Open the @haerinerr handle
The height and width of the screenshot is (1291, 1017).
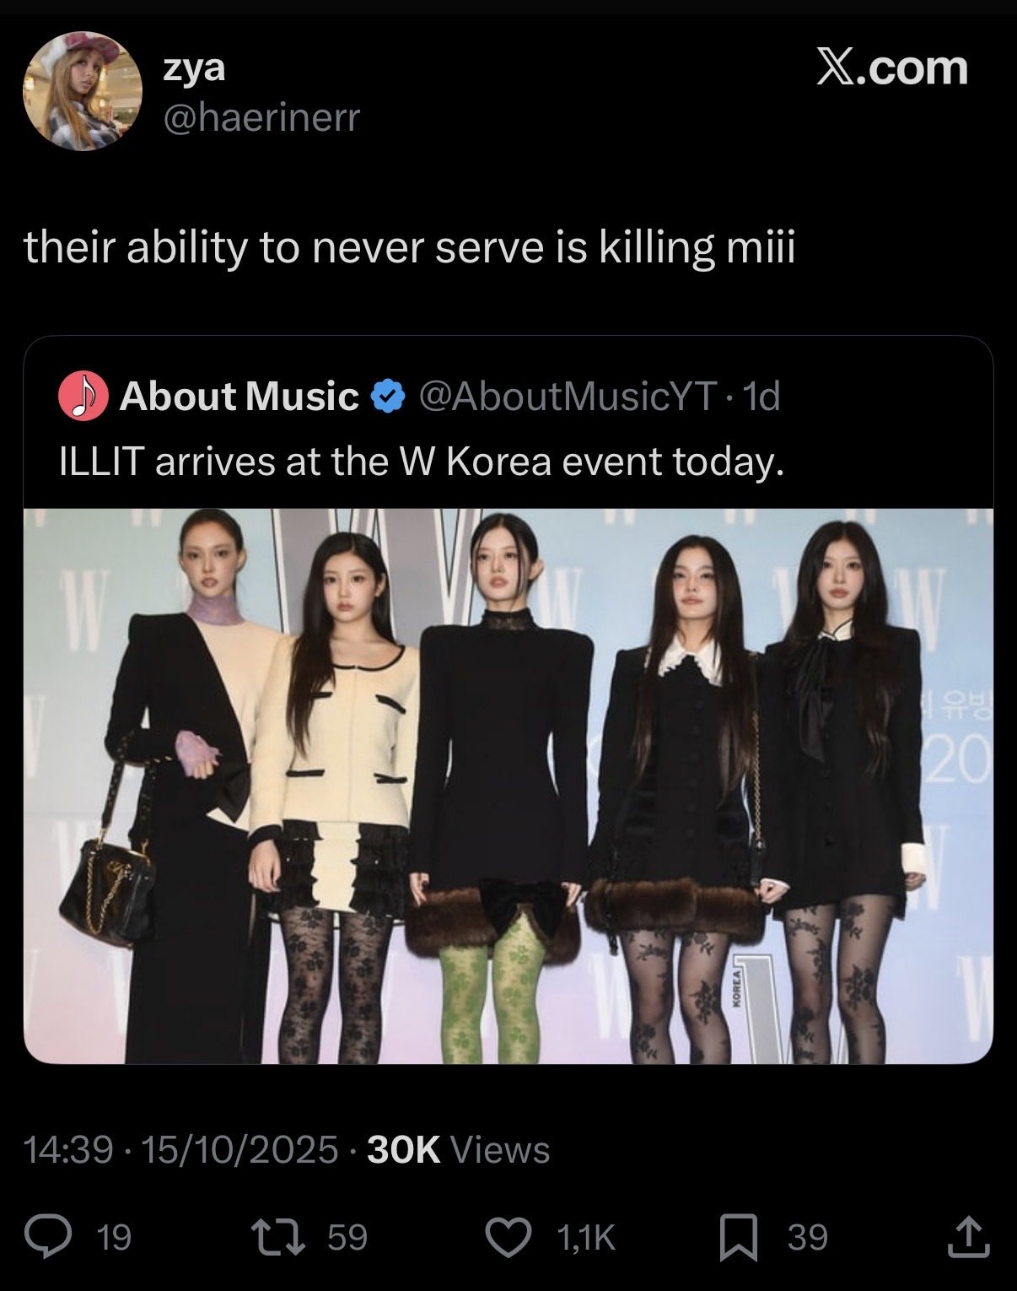point(261,117)
